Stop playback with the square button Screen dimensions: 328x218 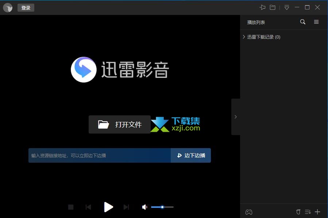[x=71, y=207]
